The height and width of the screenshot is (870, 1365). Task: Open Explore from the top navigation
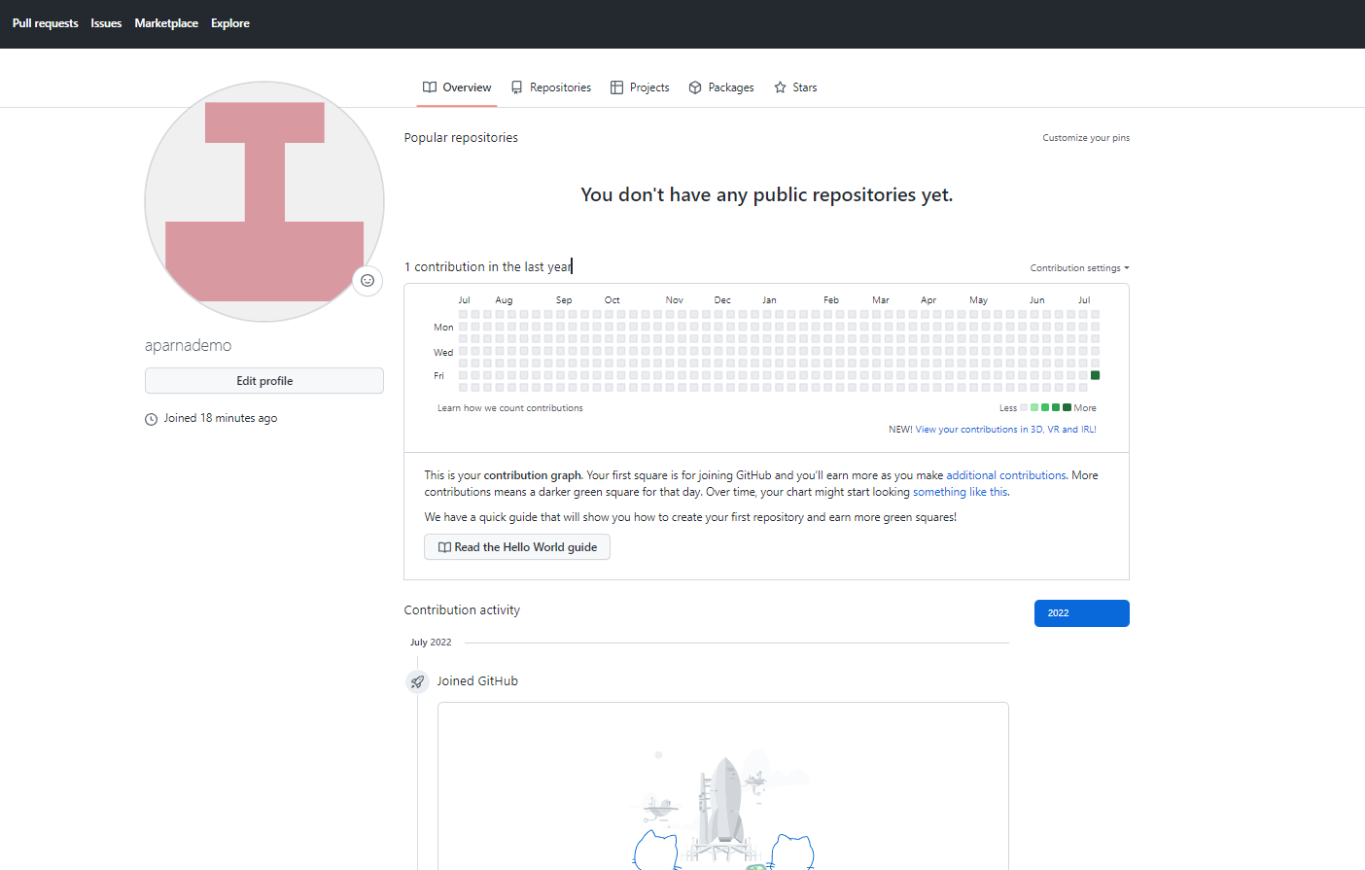point(230,22)
